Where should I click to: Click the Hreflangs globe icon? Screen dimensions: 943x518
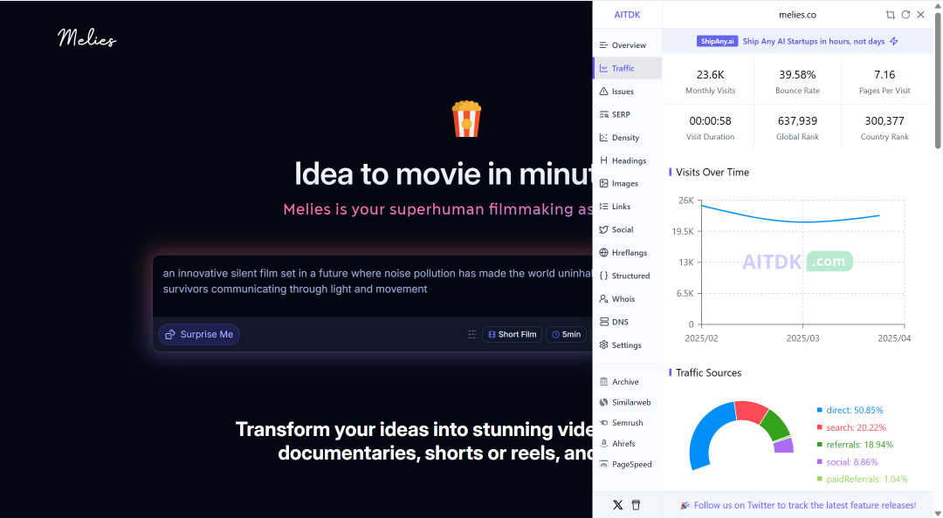click(604, 252)
